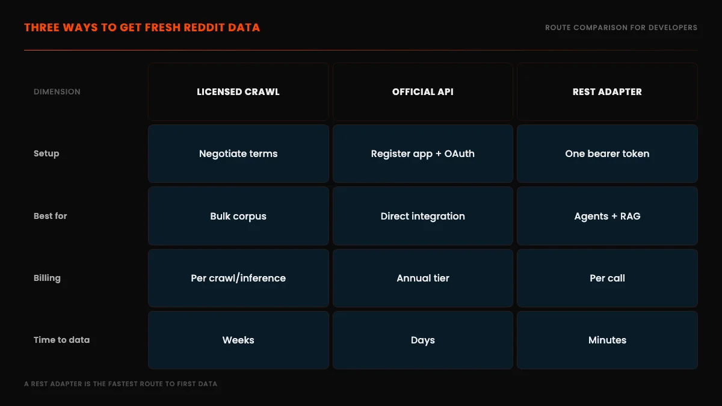
Task: Click the 'Agents + RAG' cell
Action: tap(607, 216)
